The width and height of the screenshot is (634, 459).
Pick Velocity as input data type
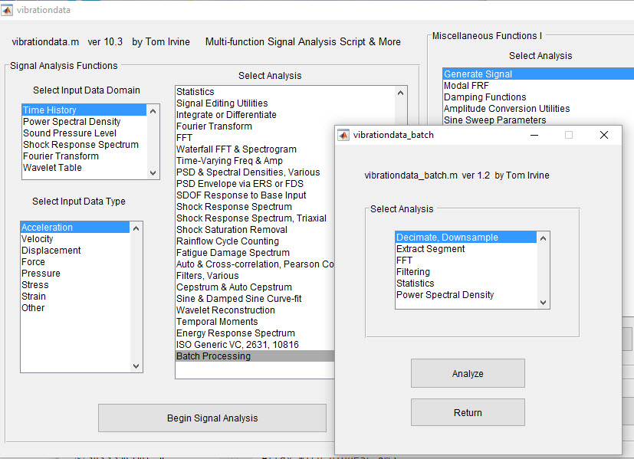click(38, 239)
